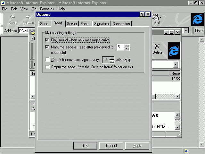
Task: Click the Delete X icon in the mail window
Action: (157, 46)
